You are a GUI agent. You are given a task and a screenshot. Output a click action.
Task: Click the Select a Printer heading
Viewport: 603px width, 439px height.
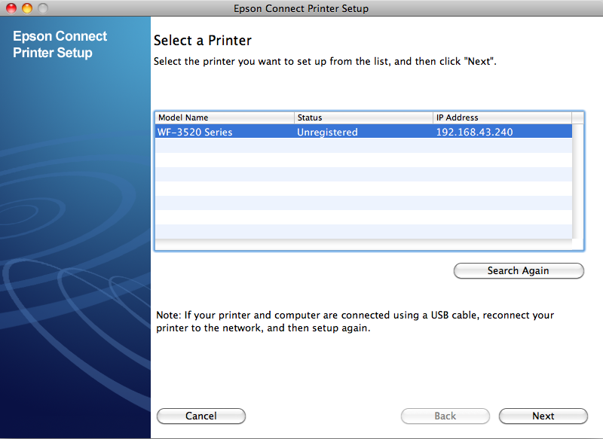[202, 41]
